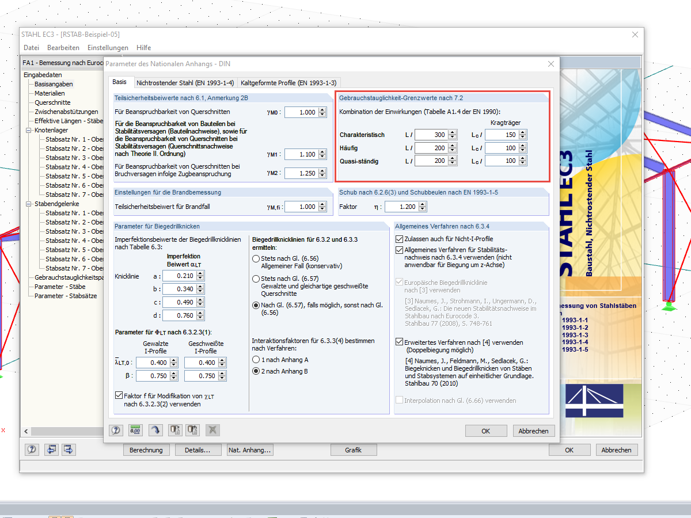Click the Details... button
The width and height of the screenshot is (691, 518).
click(x=198, y=450)
